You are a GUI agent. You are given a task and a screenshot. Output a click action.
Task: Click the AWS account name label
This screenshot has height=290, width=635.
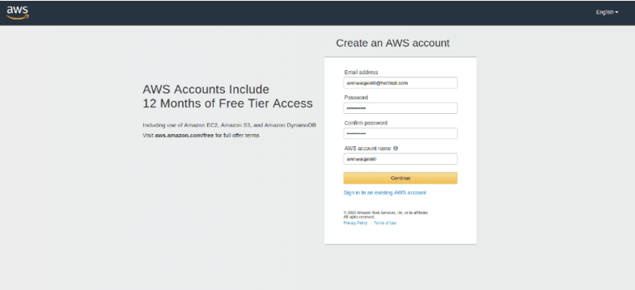367,148
